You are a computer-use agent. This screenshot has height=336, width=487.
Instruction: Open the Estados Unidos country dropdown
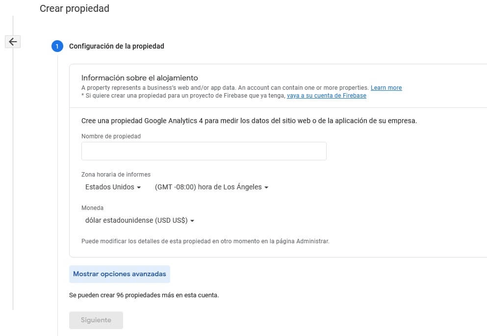click(113, 187)
